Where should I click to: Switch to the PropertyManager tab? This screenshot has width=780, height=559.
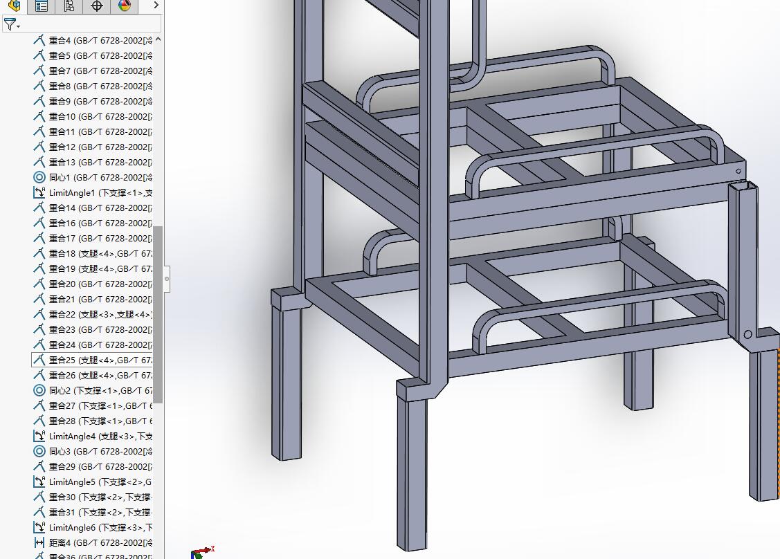coord(42,6)
